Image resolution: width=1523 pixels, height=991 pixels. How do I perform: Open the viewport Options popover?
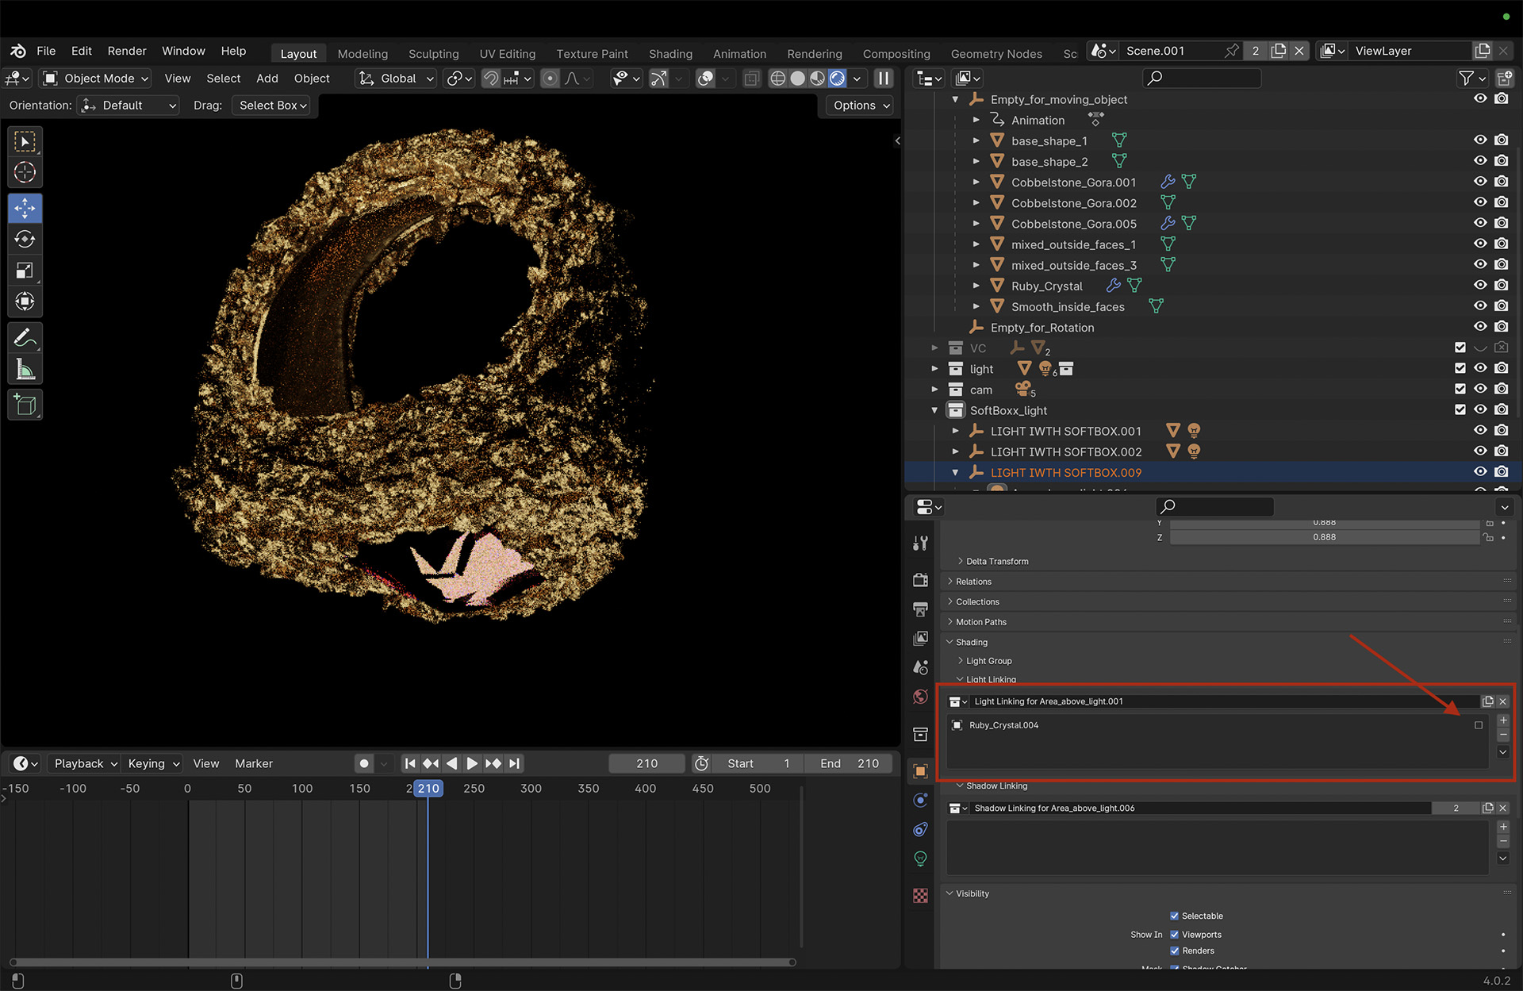pyautogui.click(x=858, y=105)
